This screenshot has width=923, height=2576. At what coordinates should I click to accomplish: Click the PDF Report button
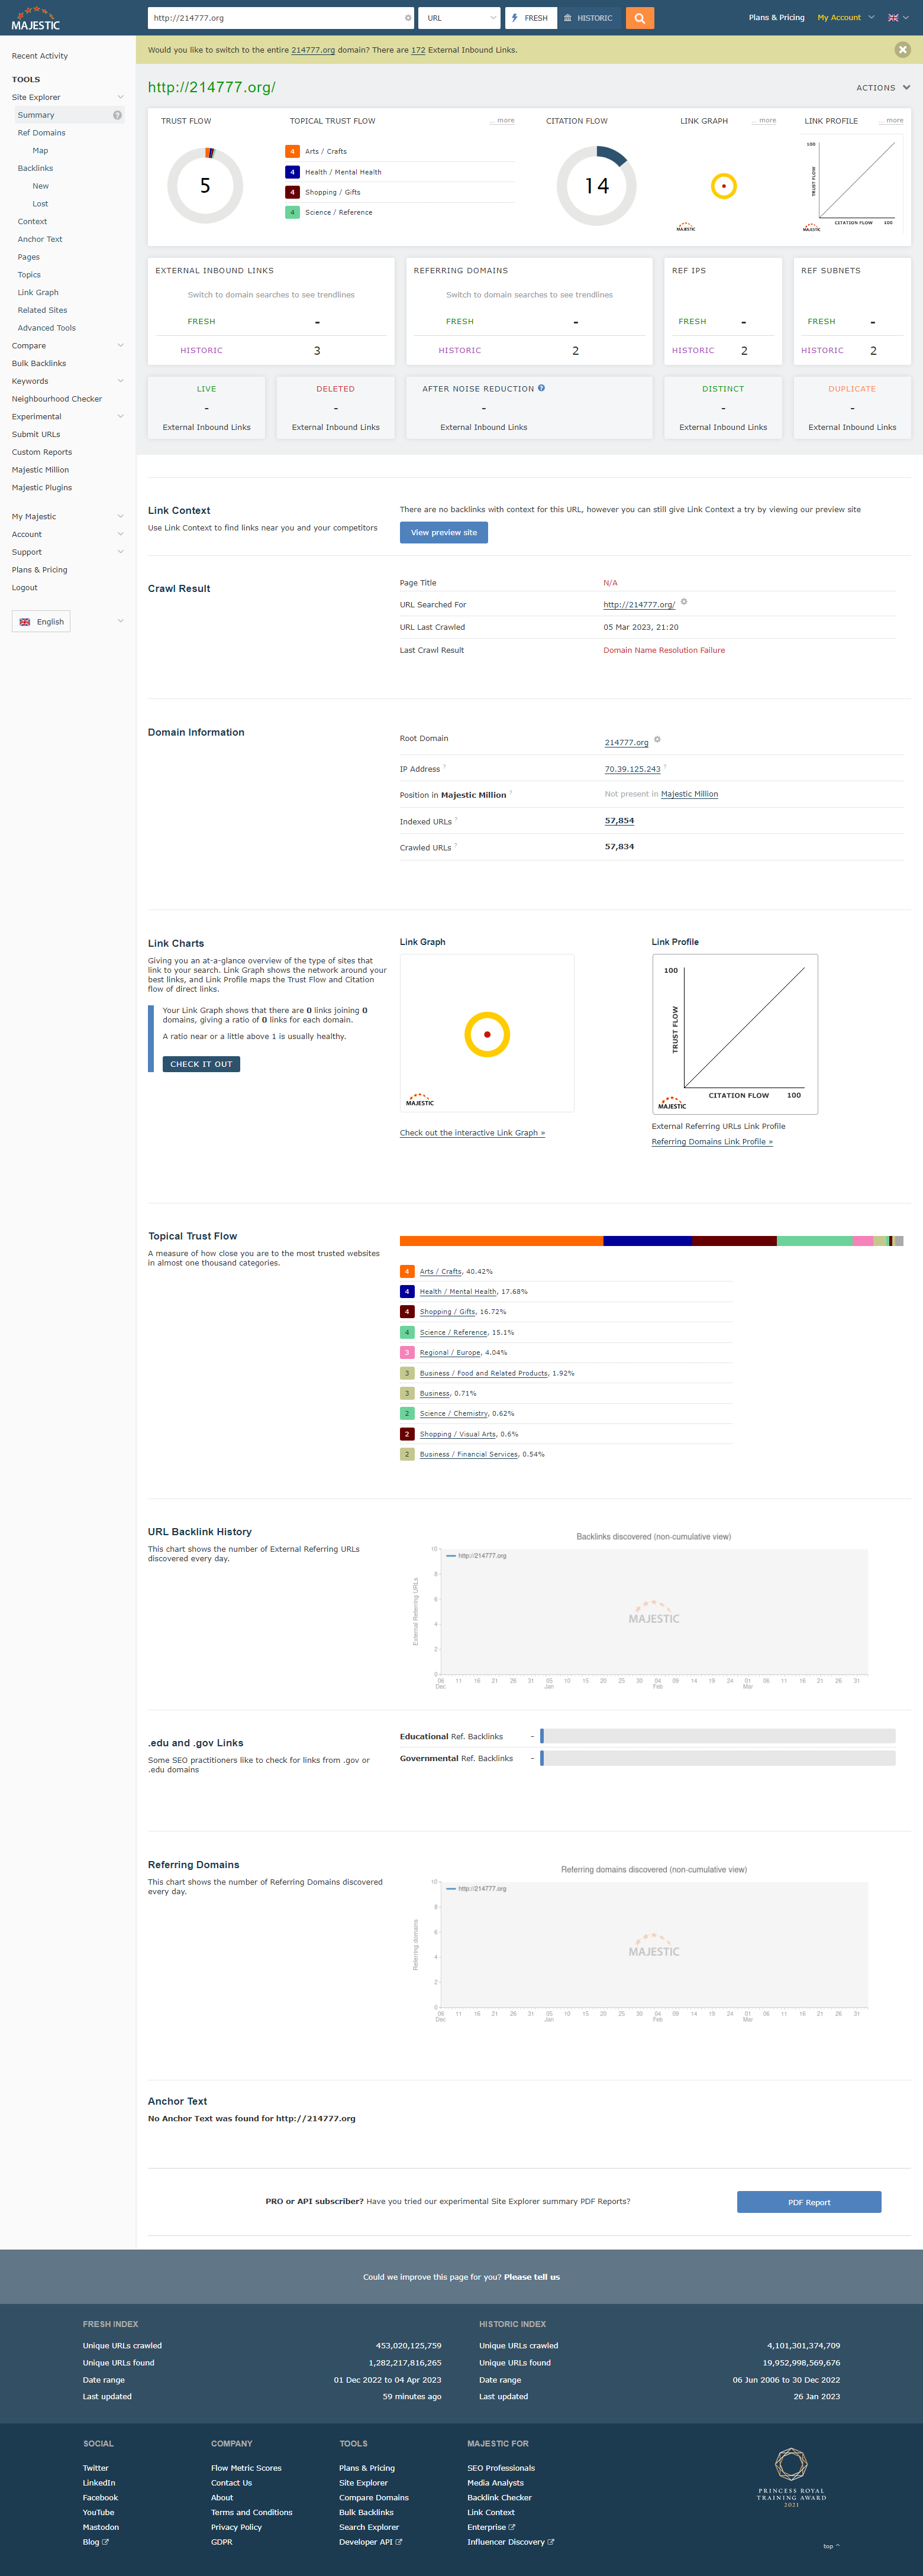coord(808,2202)
